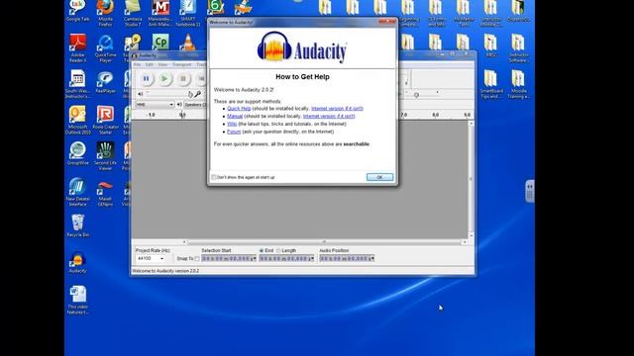
Task: Open the Microsoft Outlook 2010 desktop shortcut
Action: pos(77,120)
